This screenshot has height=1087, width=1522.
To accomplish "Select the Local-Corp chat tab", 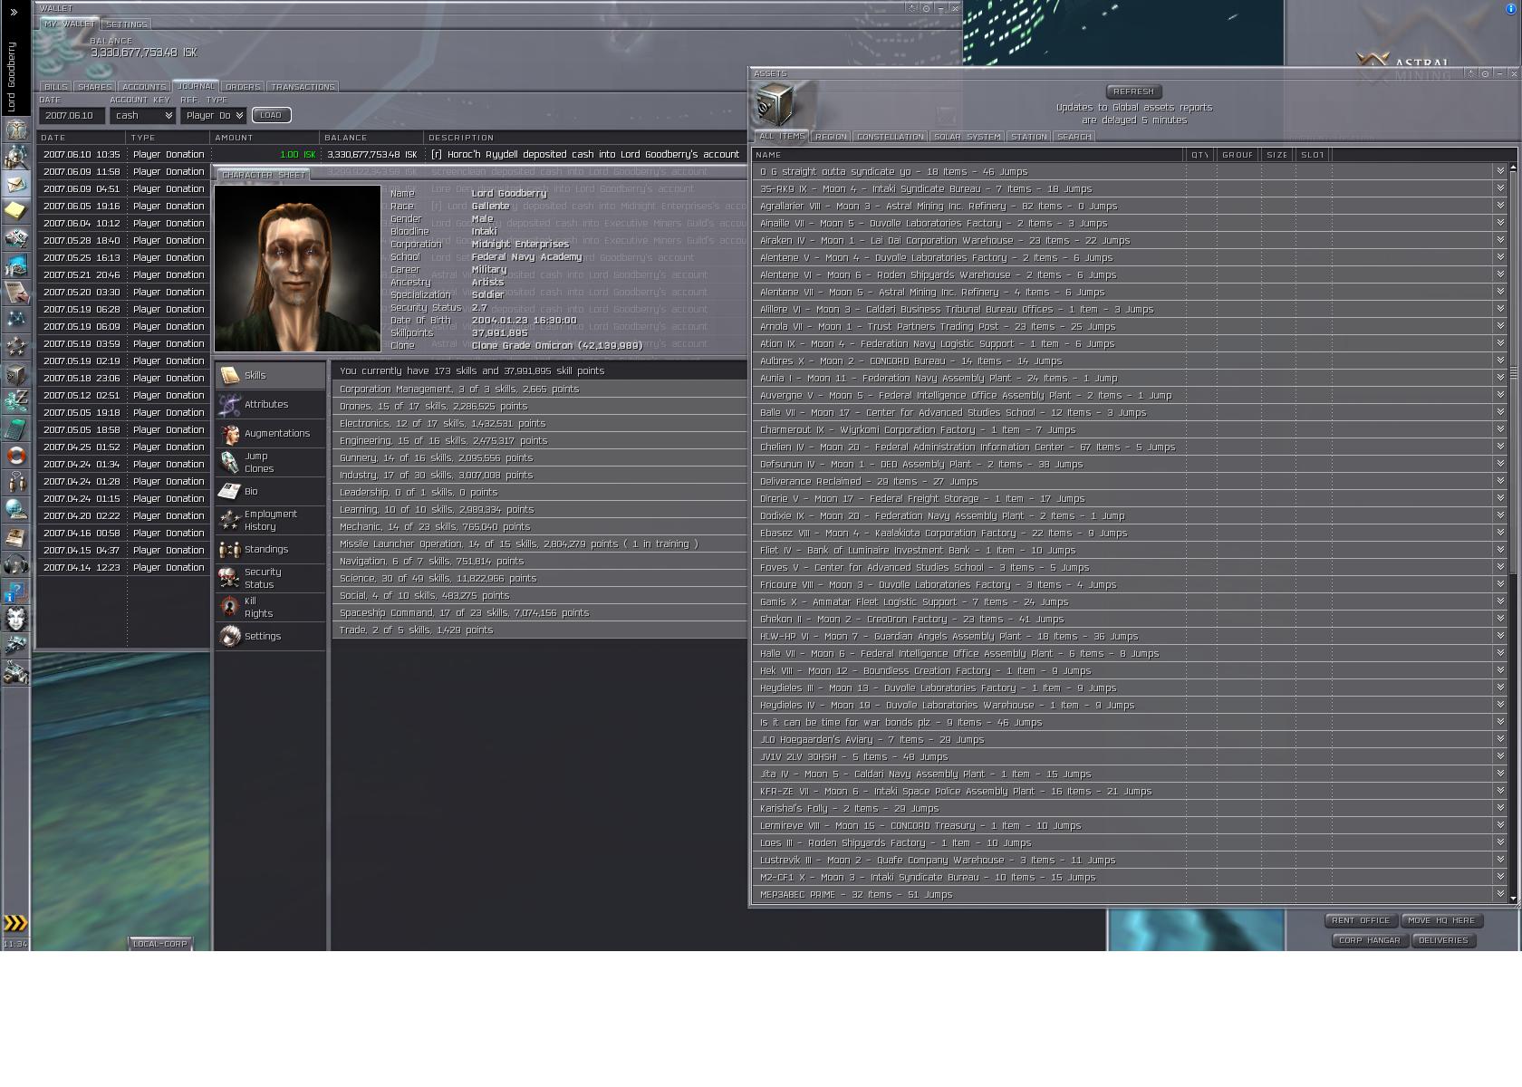I will 160,944.
